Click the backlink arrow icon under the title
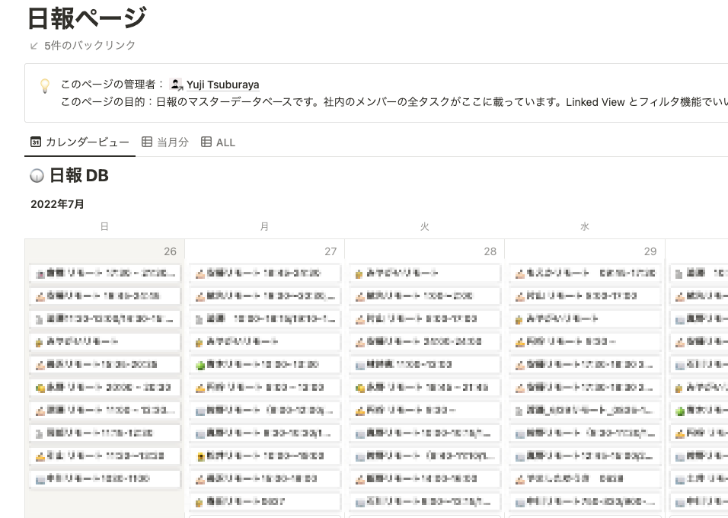Image resolution: width=728 pixels, height=518 pixels. (x=34, y=46)
